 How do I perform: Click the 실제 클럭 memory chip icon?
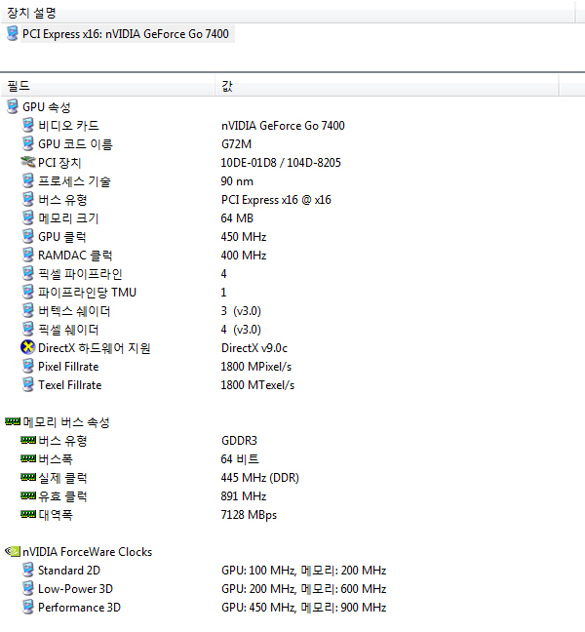(x=28, y=477)
